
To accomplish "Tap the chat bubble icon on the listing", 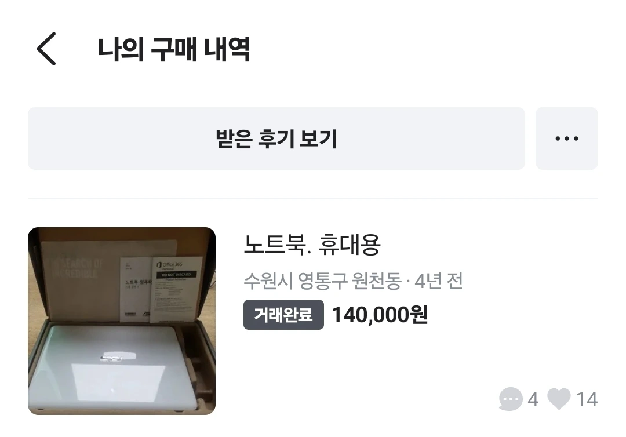I will pyautogui.click(x=511, y=399).
